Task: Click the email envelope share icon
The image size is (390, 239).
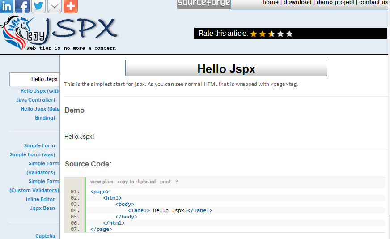Action: pyautogui.click(x=54, y=6)
